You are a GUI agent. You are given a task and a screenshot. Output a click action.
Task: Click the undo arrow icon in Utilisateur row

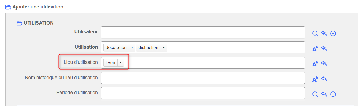pos(324,33)
